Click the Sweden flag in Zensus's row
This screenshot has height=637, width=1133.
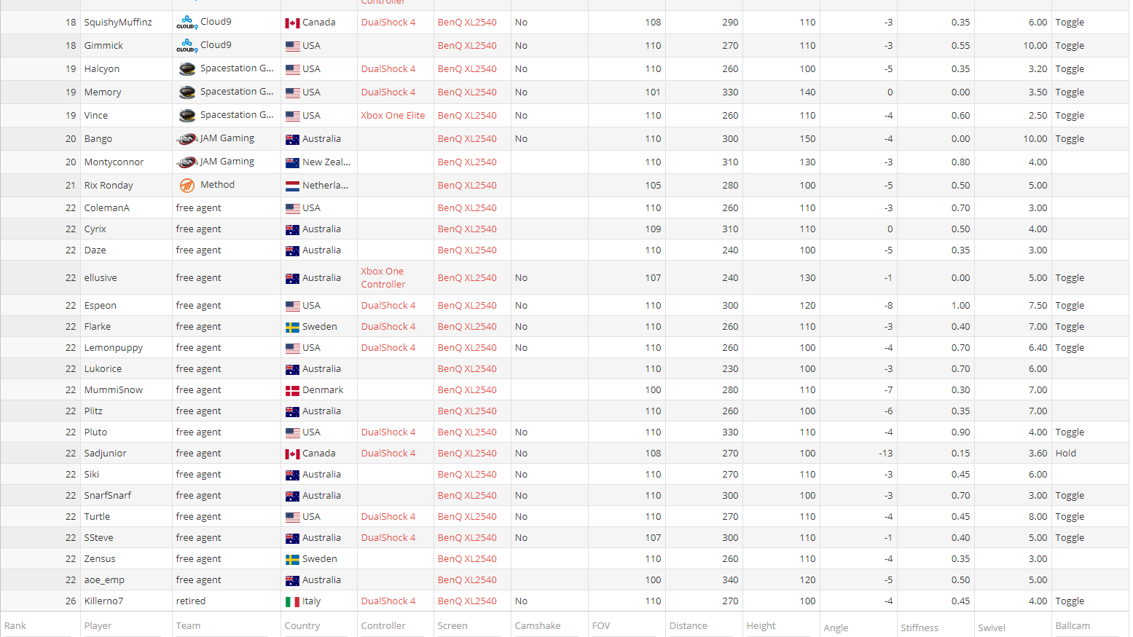pos(292,560)
